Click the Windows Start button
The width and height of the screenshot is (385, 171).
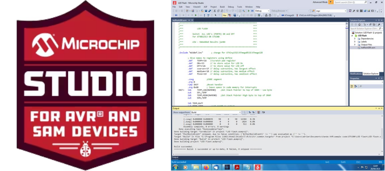click(175, 167)
